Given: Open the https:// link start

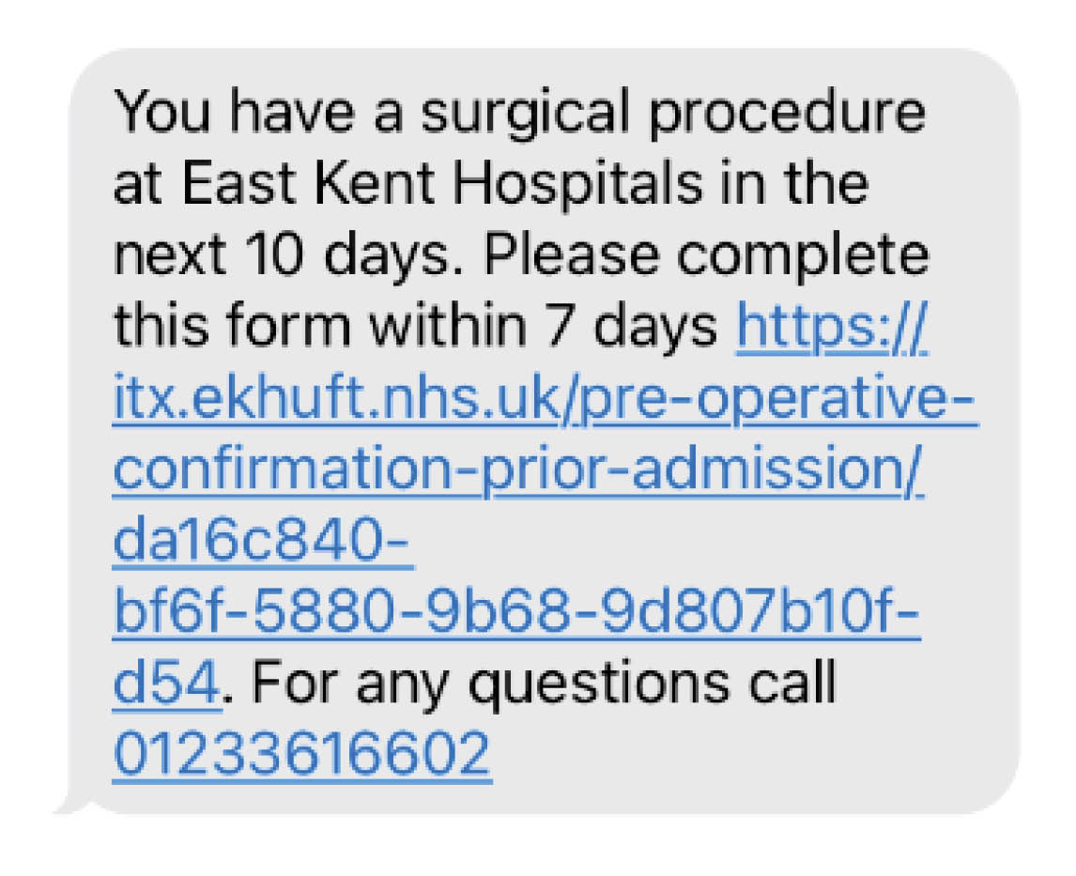Looking at the screenshot, I should click(x=831, y=328).
